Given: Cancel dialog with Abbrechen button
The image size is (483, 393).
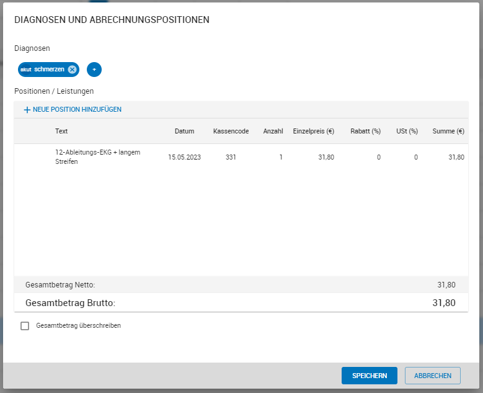Looking at the screenshot, I should 432,376.
